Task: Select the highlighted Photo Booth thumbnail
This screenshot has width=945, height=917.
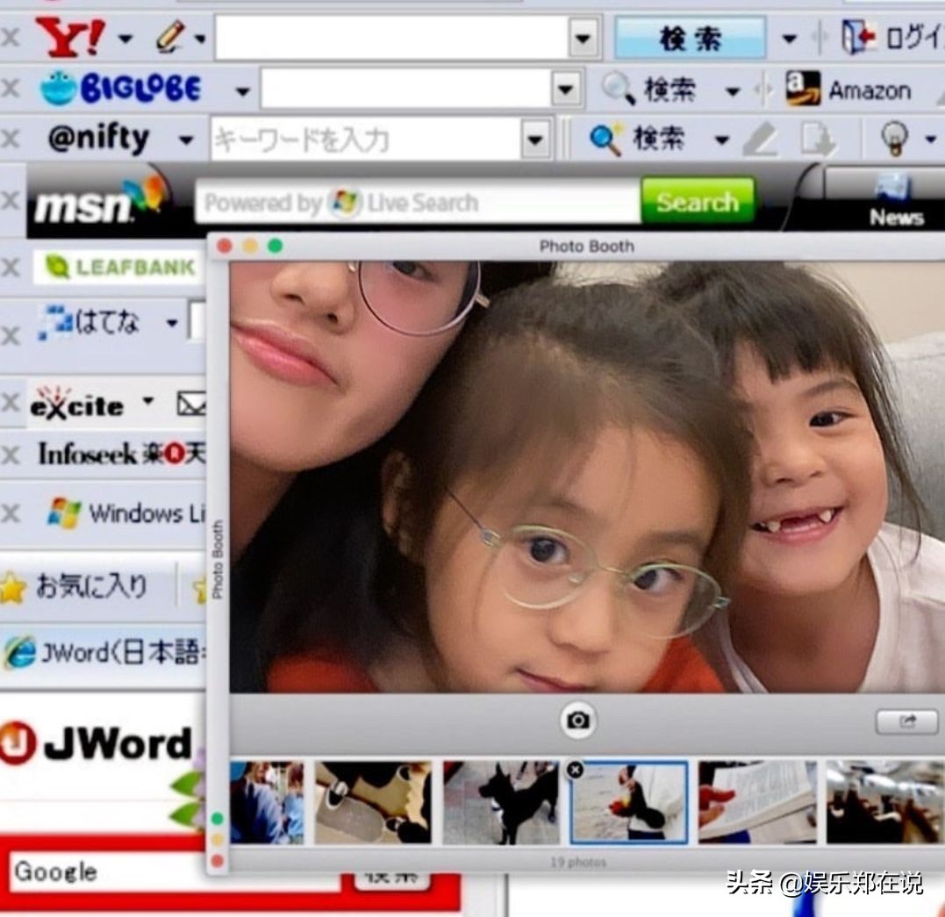Action: pos(629,802)
